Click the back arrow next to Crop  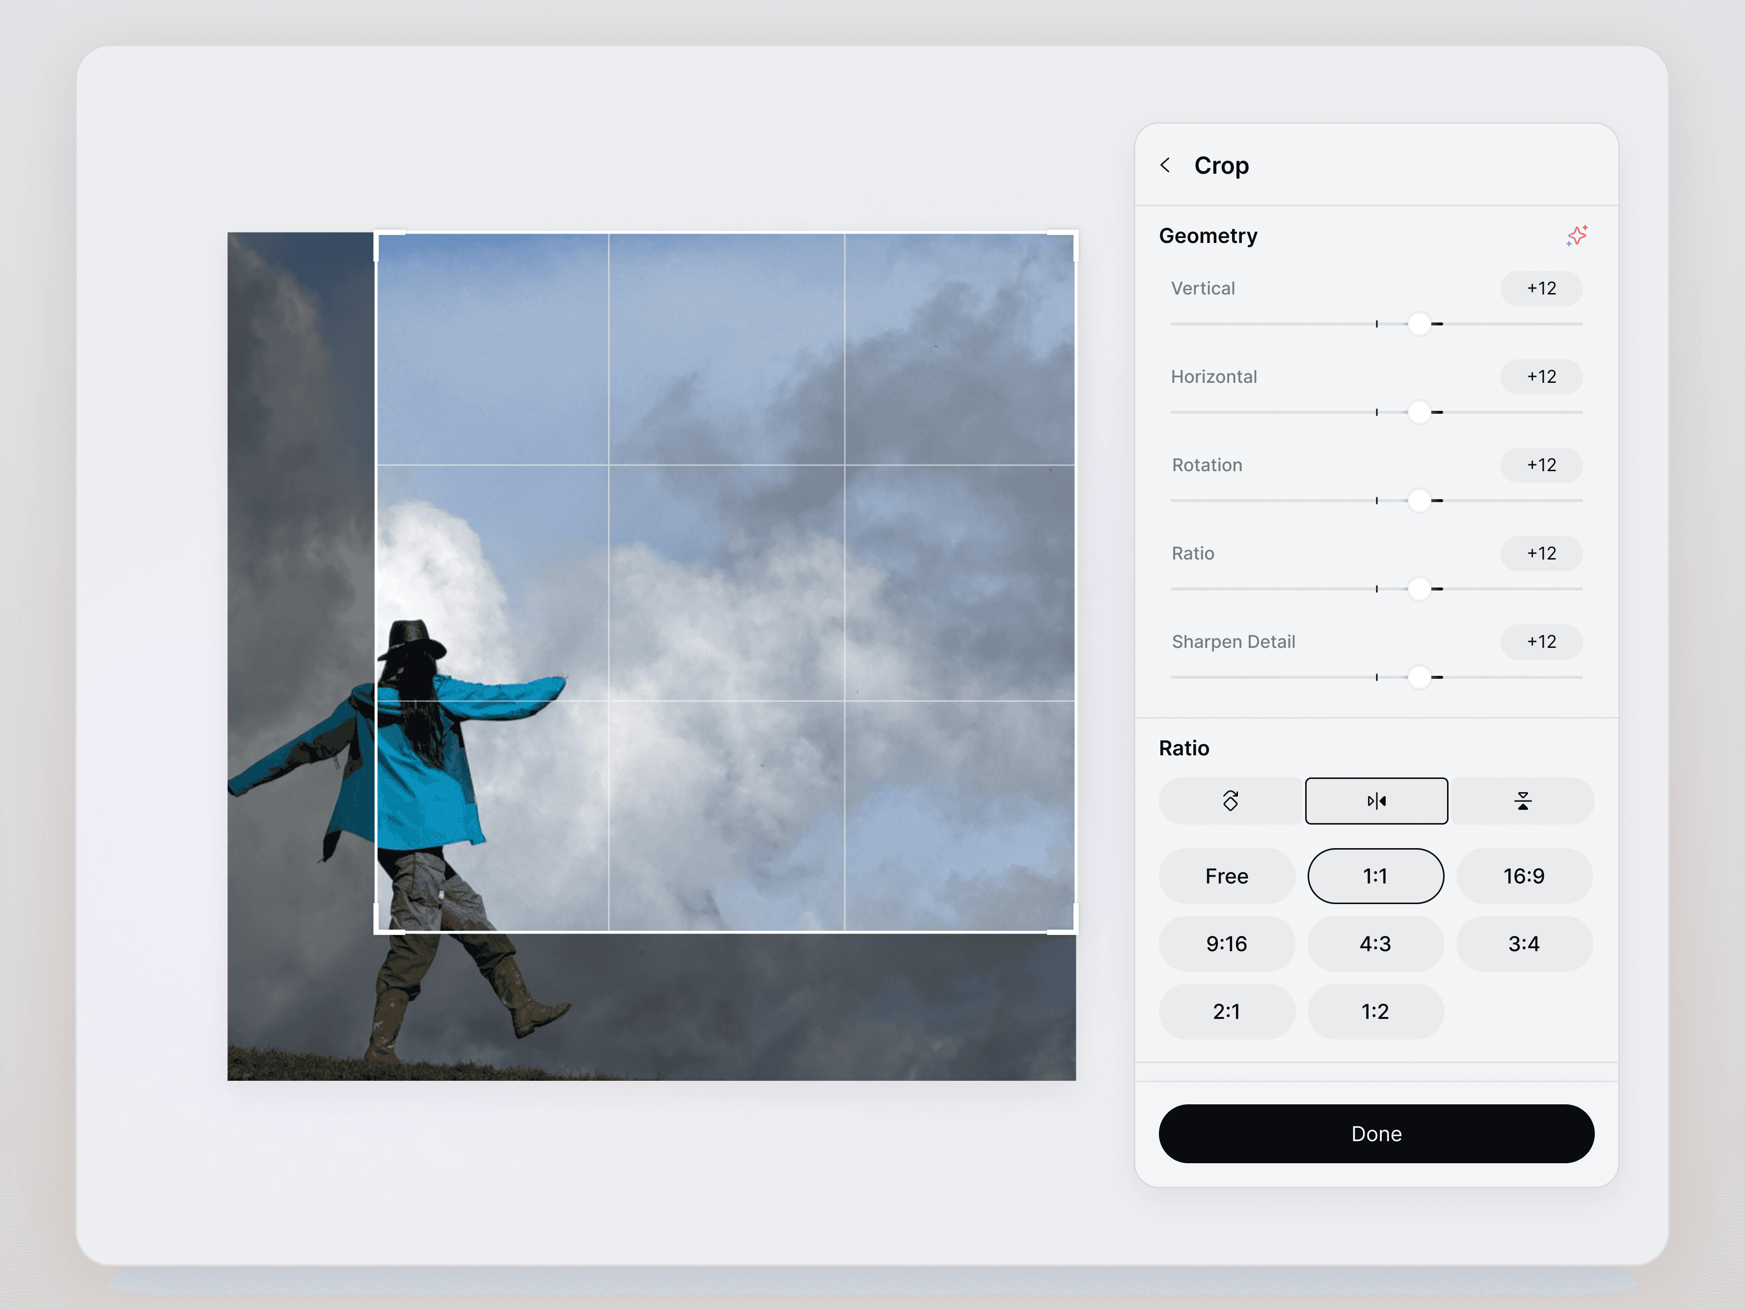point(1165,165)
